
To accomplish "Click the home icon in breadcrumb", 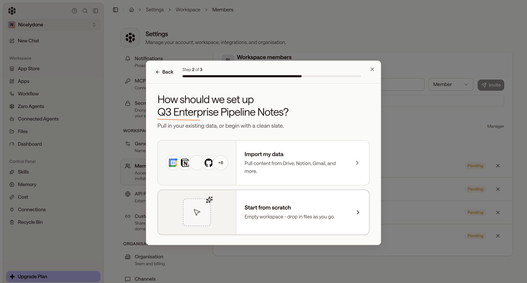I will [x=131, y=10].
